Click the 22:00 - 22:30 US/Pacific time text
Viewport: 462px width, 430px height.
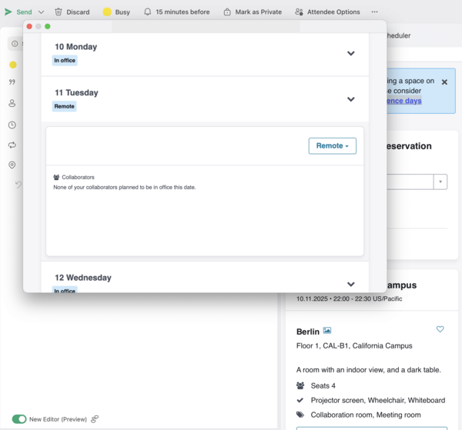(367, 298)
